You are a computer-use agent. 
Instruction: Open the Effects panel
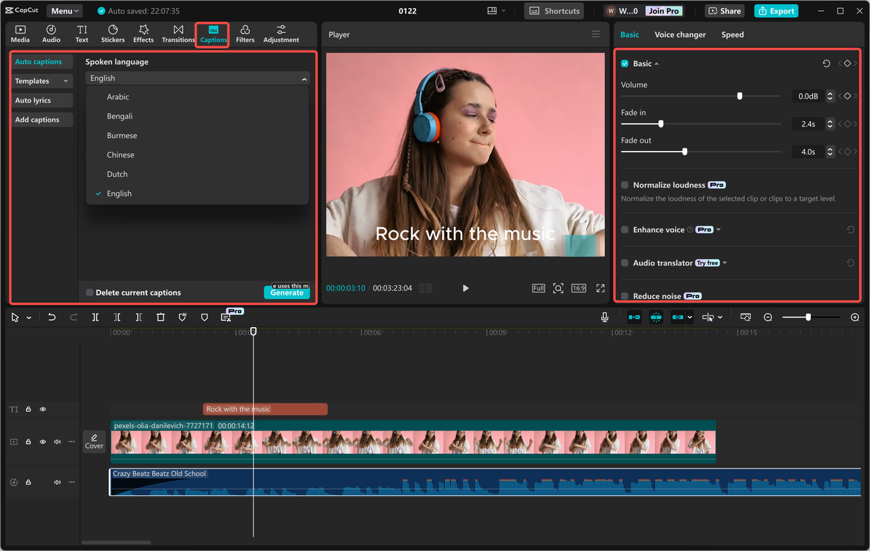click(x=143, y=33)
